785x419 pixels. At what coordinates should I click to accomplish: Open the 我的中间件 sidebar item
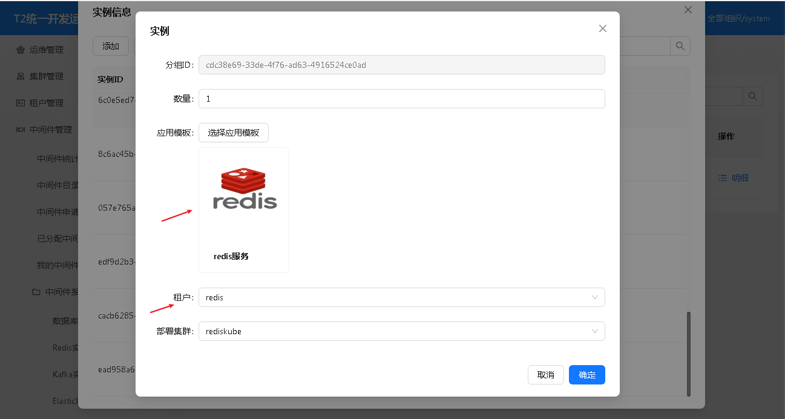pyautogui.click(x=57, y=265)
